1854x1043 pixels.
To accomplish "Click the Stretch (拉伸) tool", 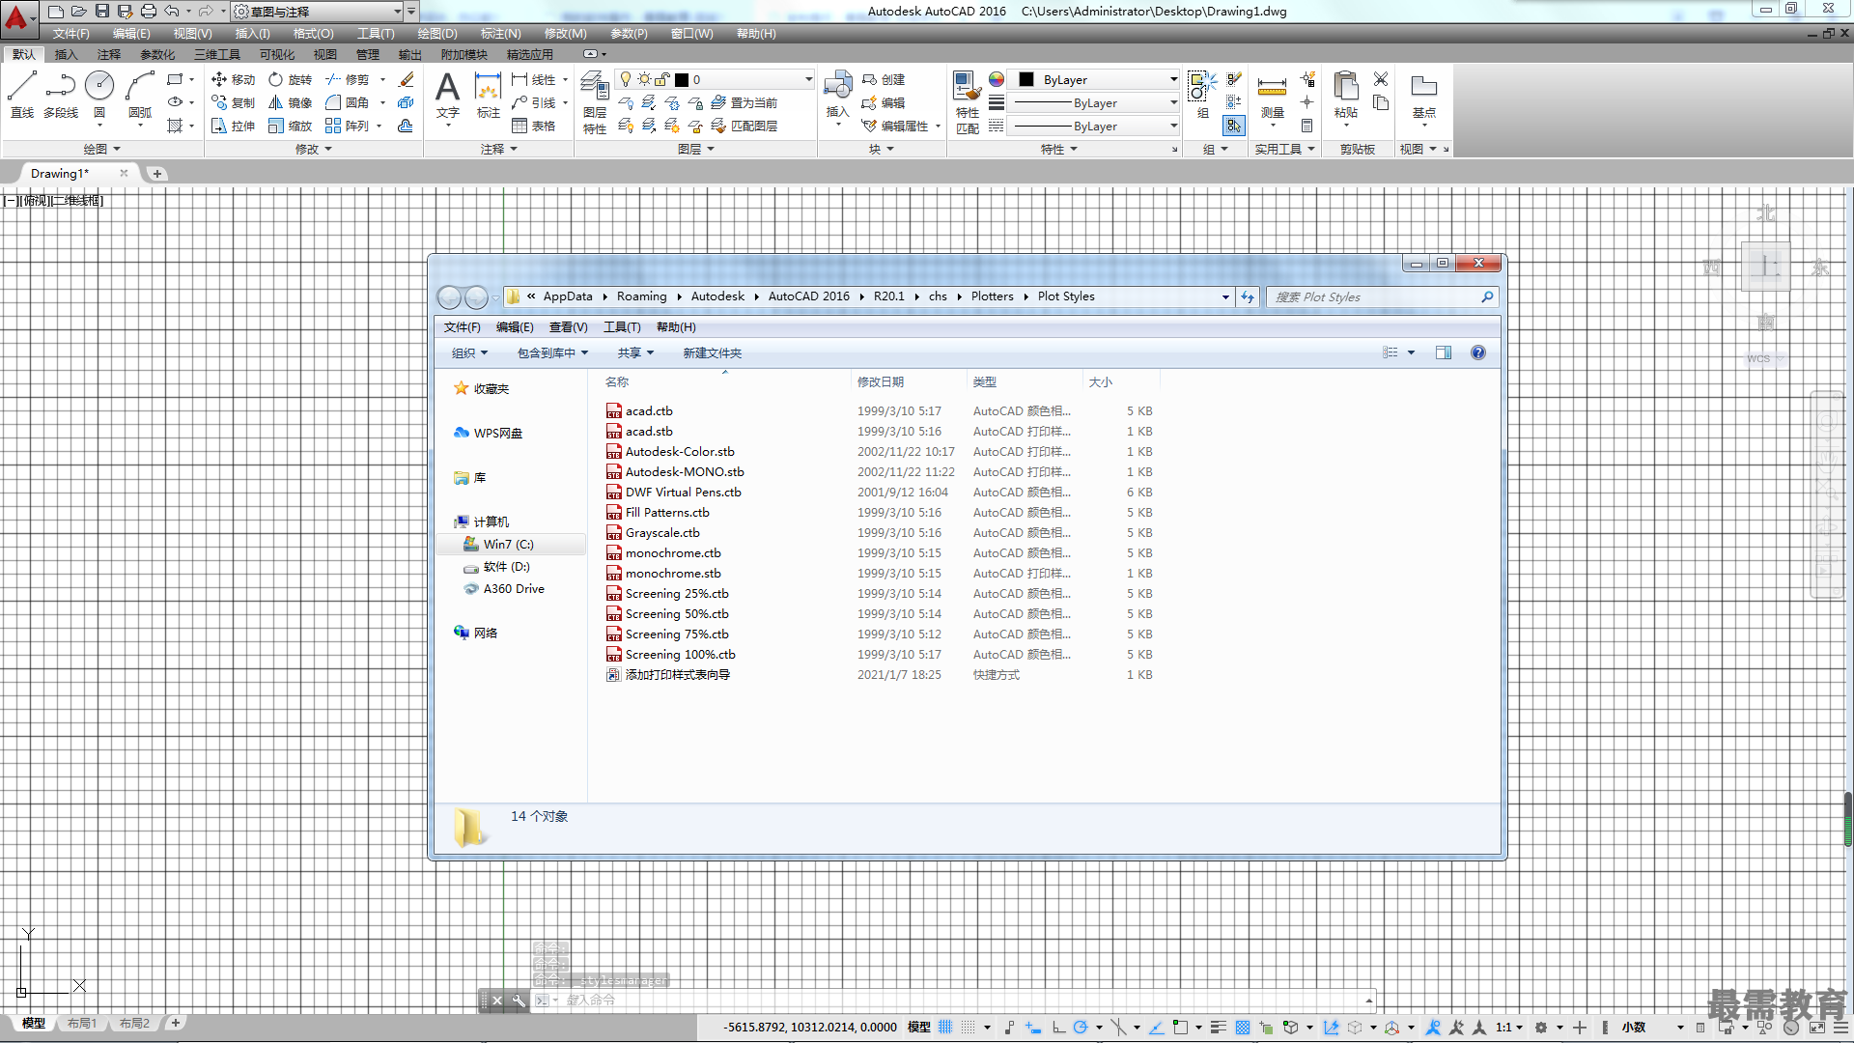I will pyautogui.click(x=233, y=126).
